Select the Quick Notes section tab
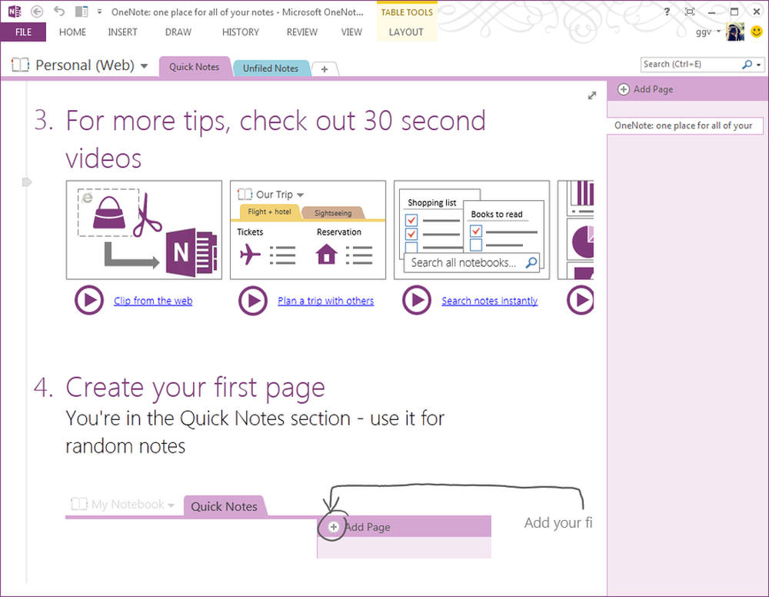This screenshot has width=769, height=597. [x=195, y=67]
